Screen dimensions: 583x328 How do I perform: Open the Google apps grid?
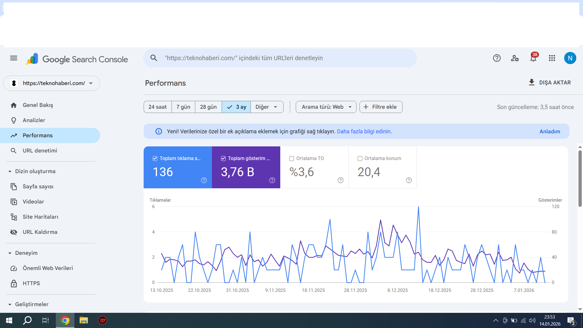tap(552, 58)
